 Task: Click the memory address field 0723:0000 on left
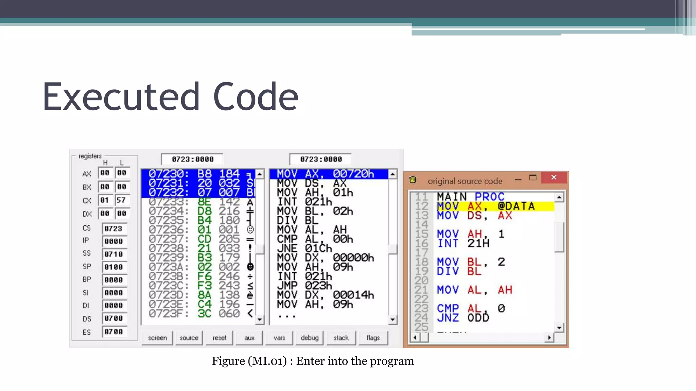192,159
